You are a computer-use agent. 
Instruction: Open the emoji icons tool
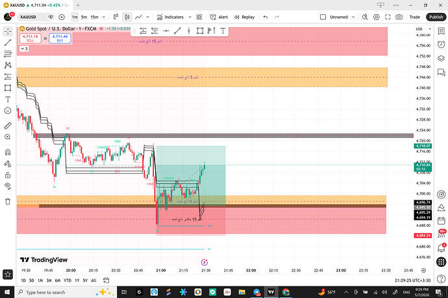(x=8, y=111)
